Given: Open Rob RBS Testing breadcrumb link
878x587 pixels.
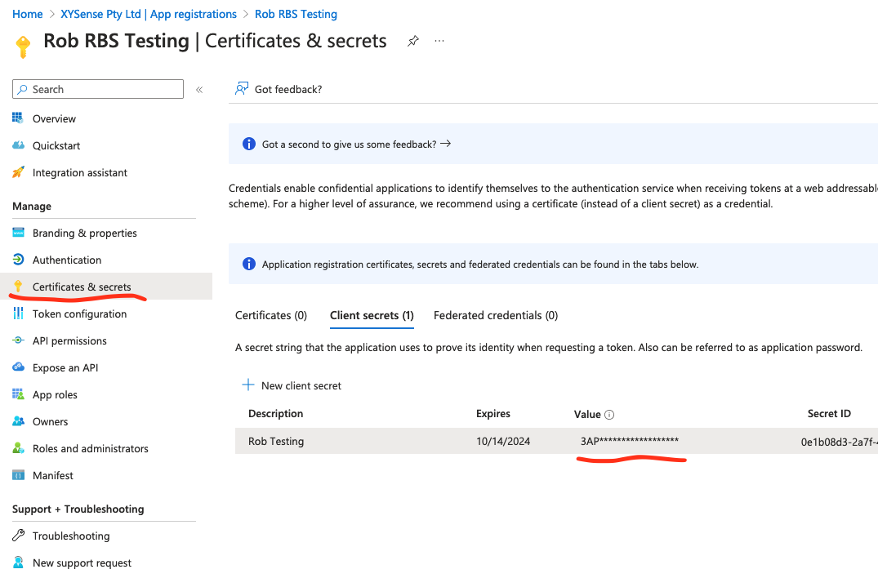Looking at the screenshot, I should (x=296, y=14).
